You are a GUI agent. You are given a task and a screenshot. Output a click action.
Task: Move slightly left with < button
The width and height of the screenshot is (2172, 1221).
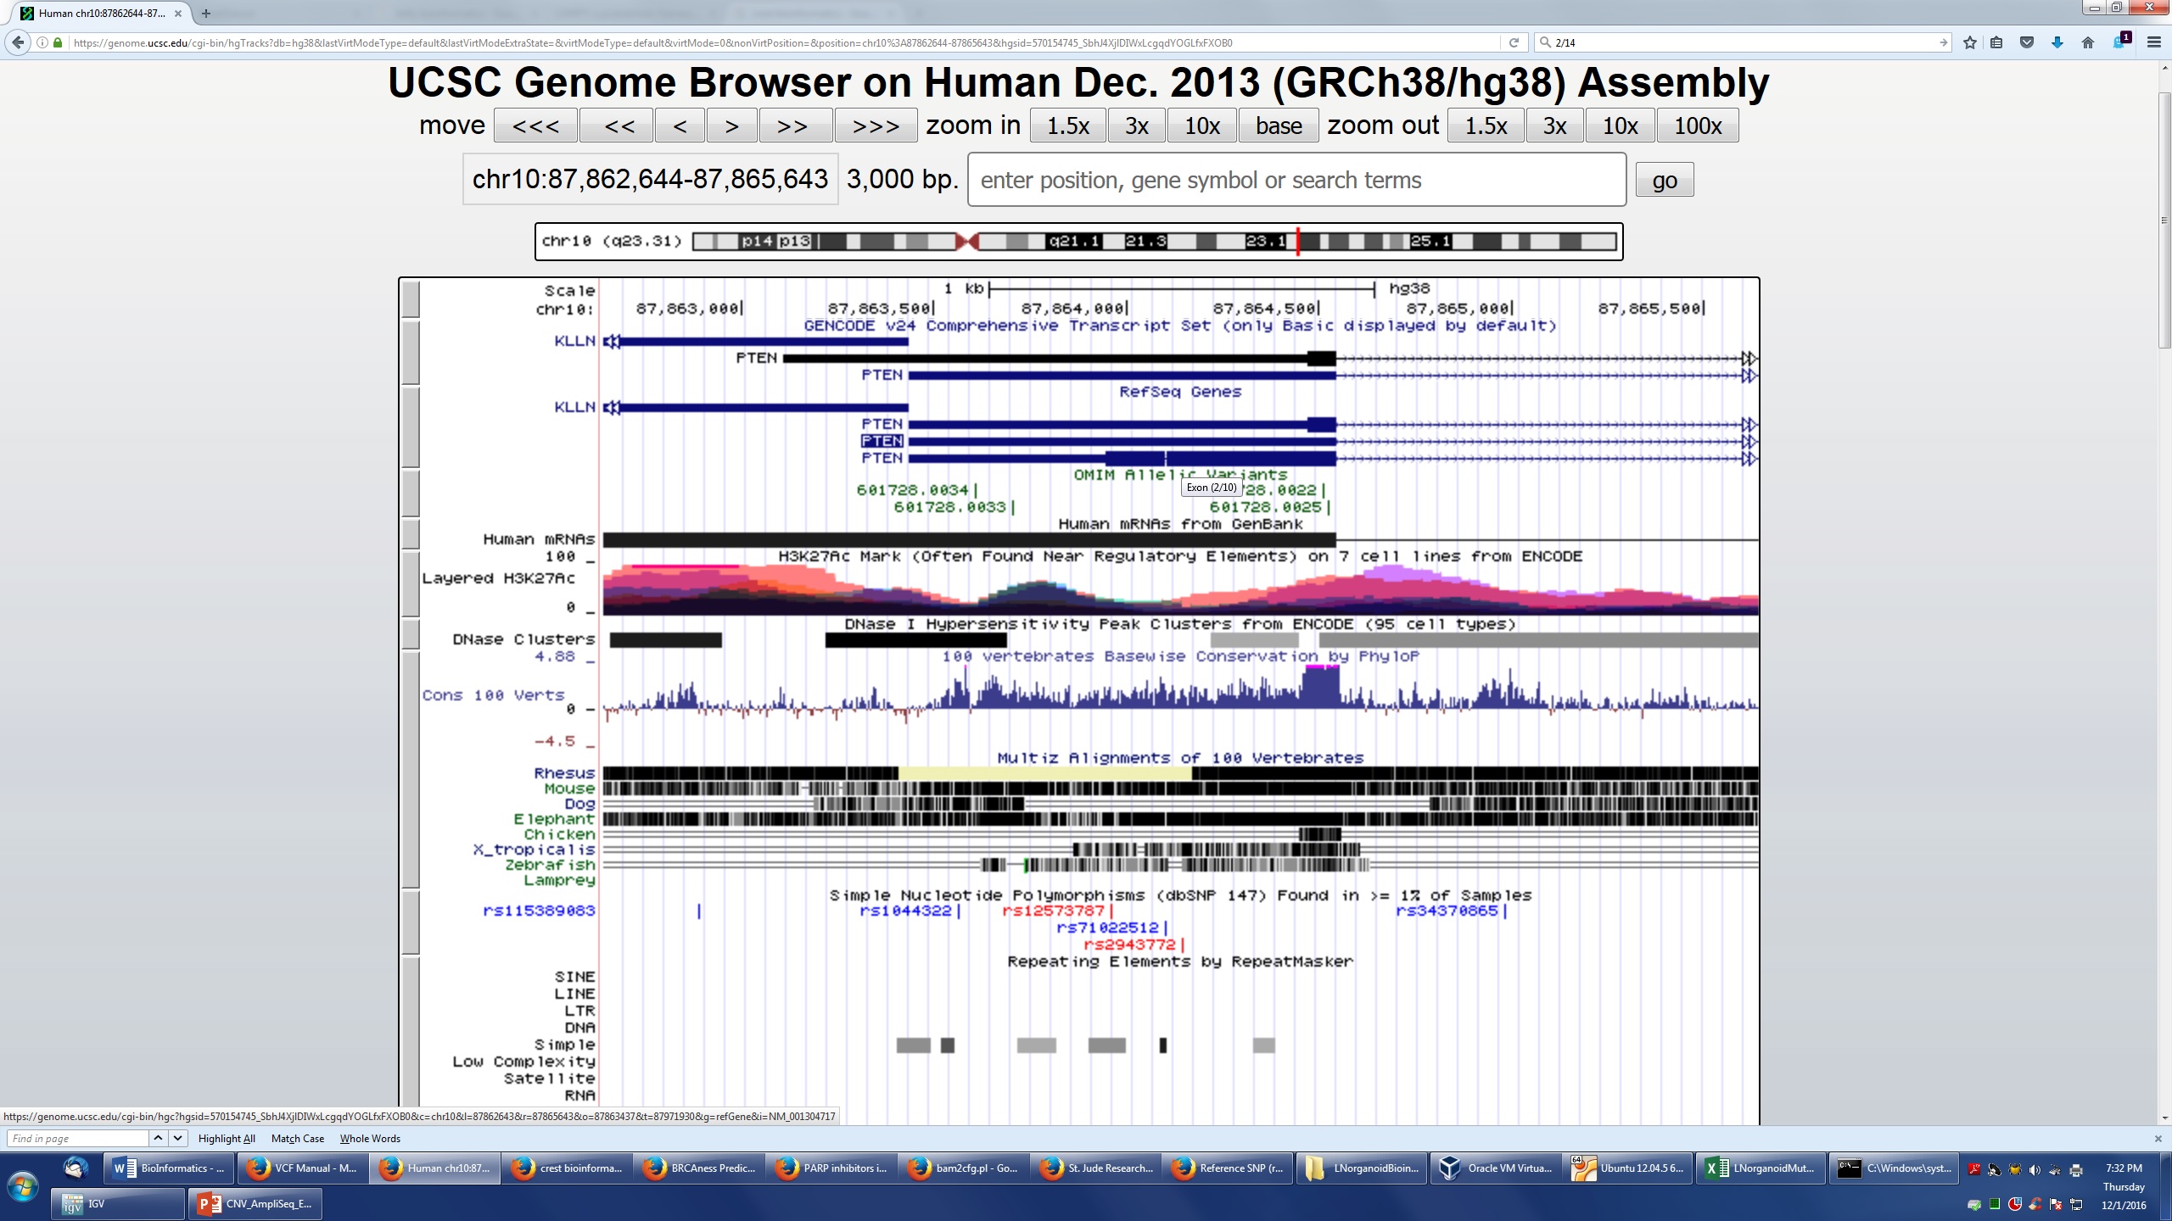point(680,125)
